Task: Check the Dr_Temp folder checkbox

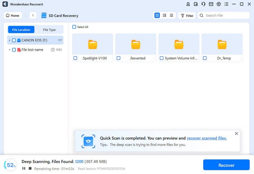Action: (205, 58)
